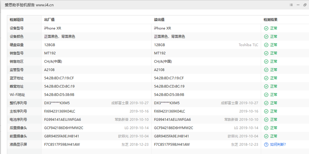This screenshot has height=154, width=309.
Task: Restore the 验机报告 window size
Action: point(305,5)
